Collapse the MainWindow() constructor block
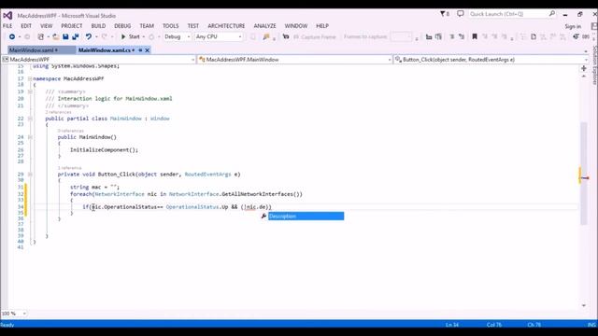The image size is (598, 336). pyautogui.click(x=30, y=137)
